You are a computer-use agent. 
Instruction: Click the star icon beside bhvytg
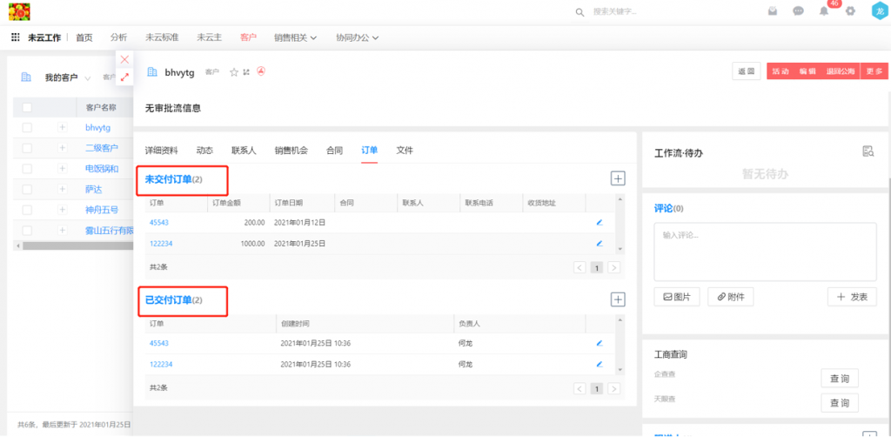233,72
